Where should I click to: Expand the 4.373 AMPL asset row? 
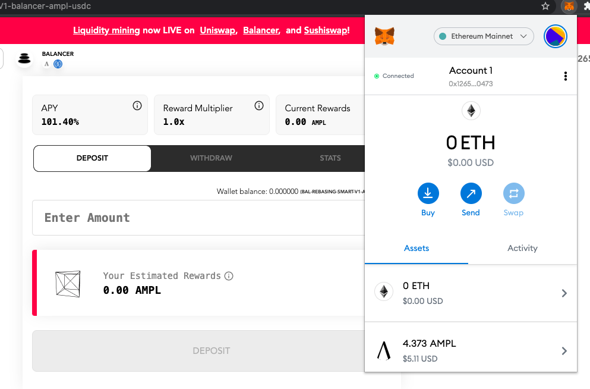point(471,350)
